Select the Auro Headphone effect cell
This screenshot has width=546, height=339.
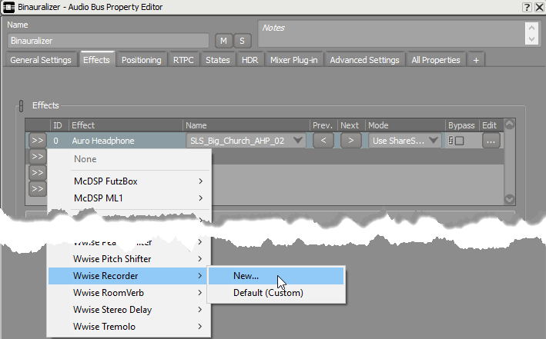pyautogui.click(x=126, y=141)
